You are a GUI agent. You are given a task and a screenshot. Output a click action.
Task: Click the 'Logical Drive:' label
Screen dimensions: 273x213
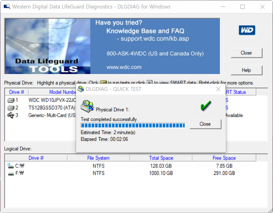click(18, 149)
